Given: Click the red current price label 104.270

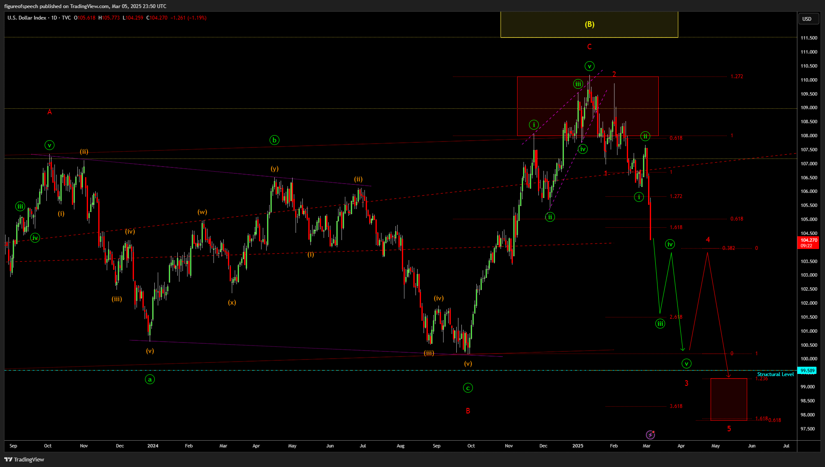Looking at the screenshot, I should [x=808, y=240].
